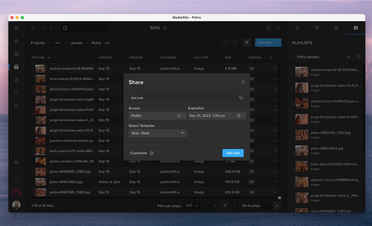Open the inbox mail icon in sidebar

point(16,28)
